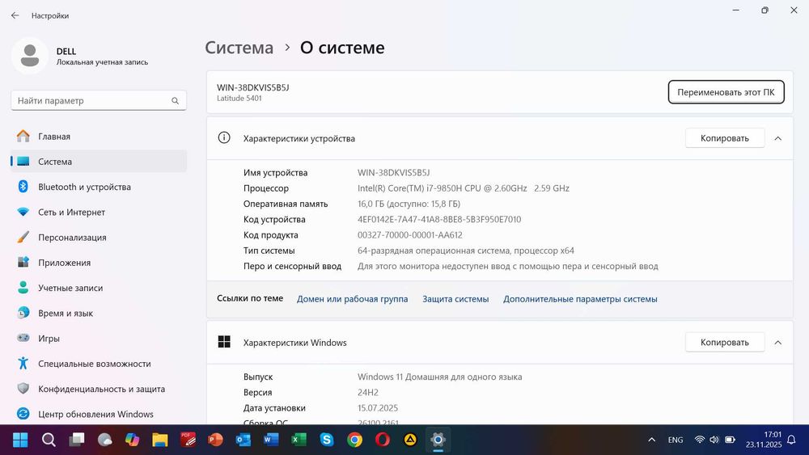Collapse Характеристики Windows section chevron
The image size is (809, 455).
pos(778,342)
